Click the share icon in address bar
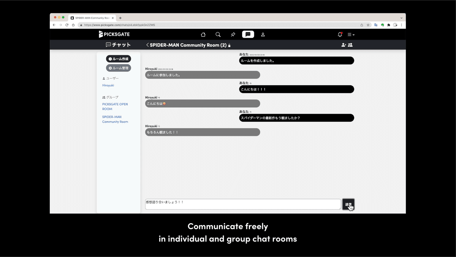 [362, 25]
